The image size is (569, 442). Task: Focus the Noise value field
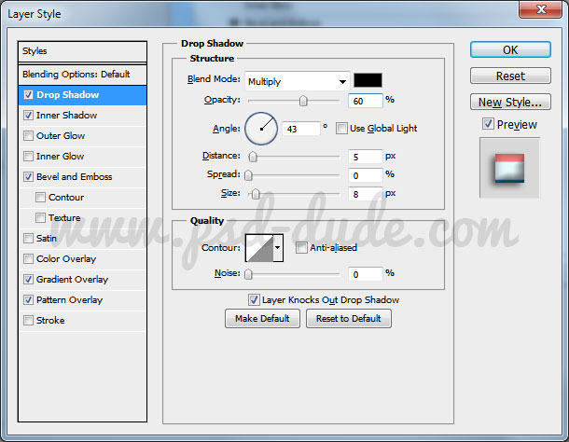pos(366,274)
